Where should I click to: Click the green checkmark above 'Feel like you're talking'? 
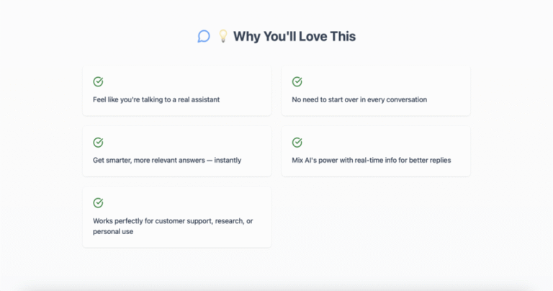coord(98,81)
